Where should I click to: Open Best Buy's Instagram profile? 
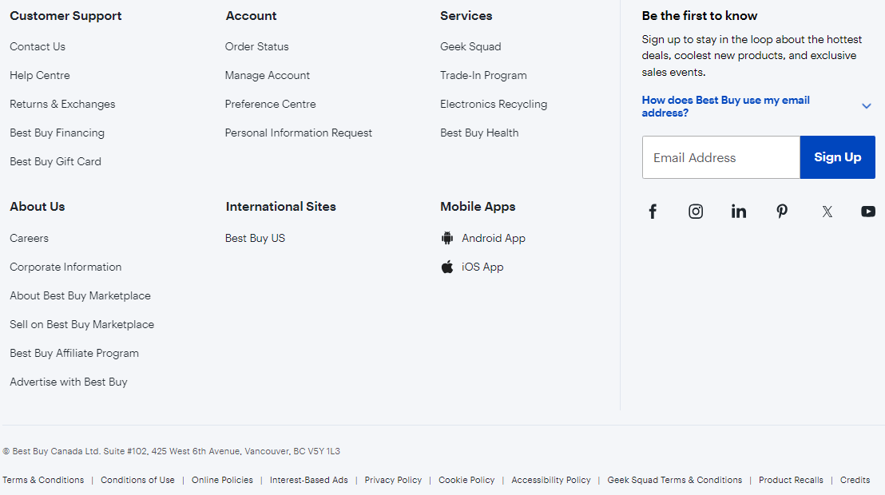[696, 211]
